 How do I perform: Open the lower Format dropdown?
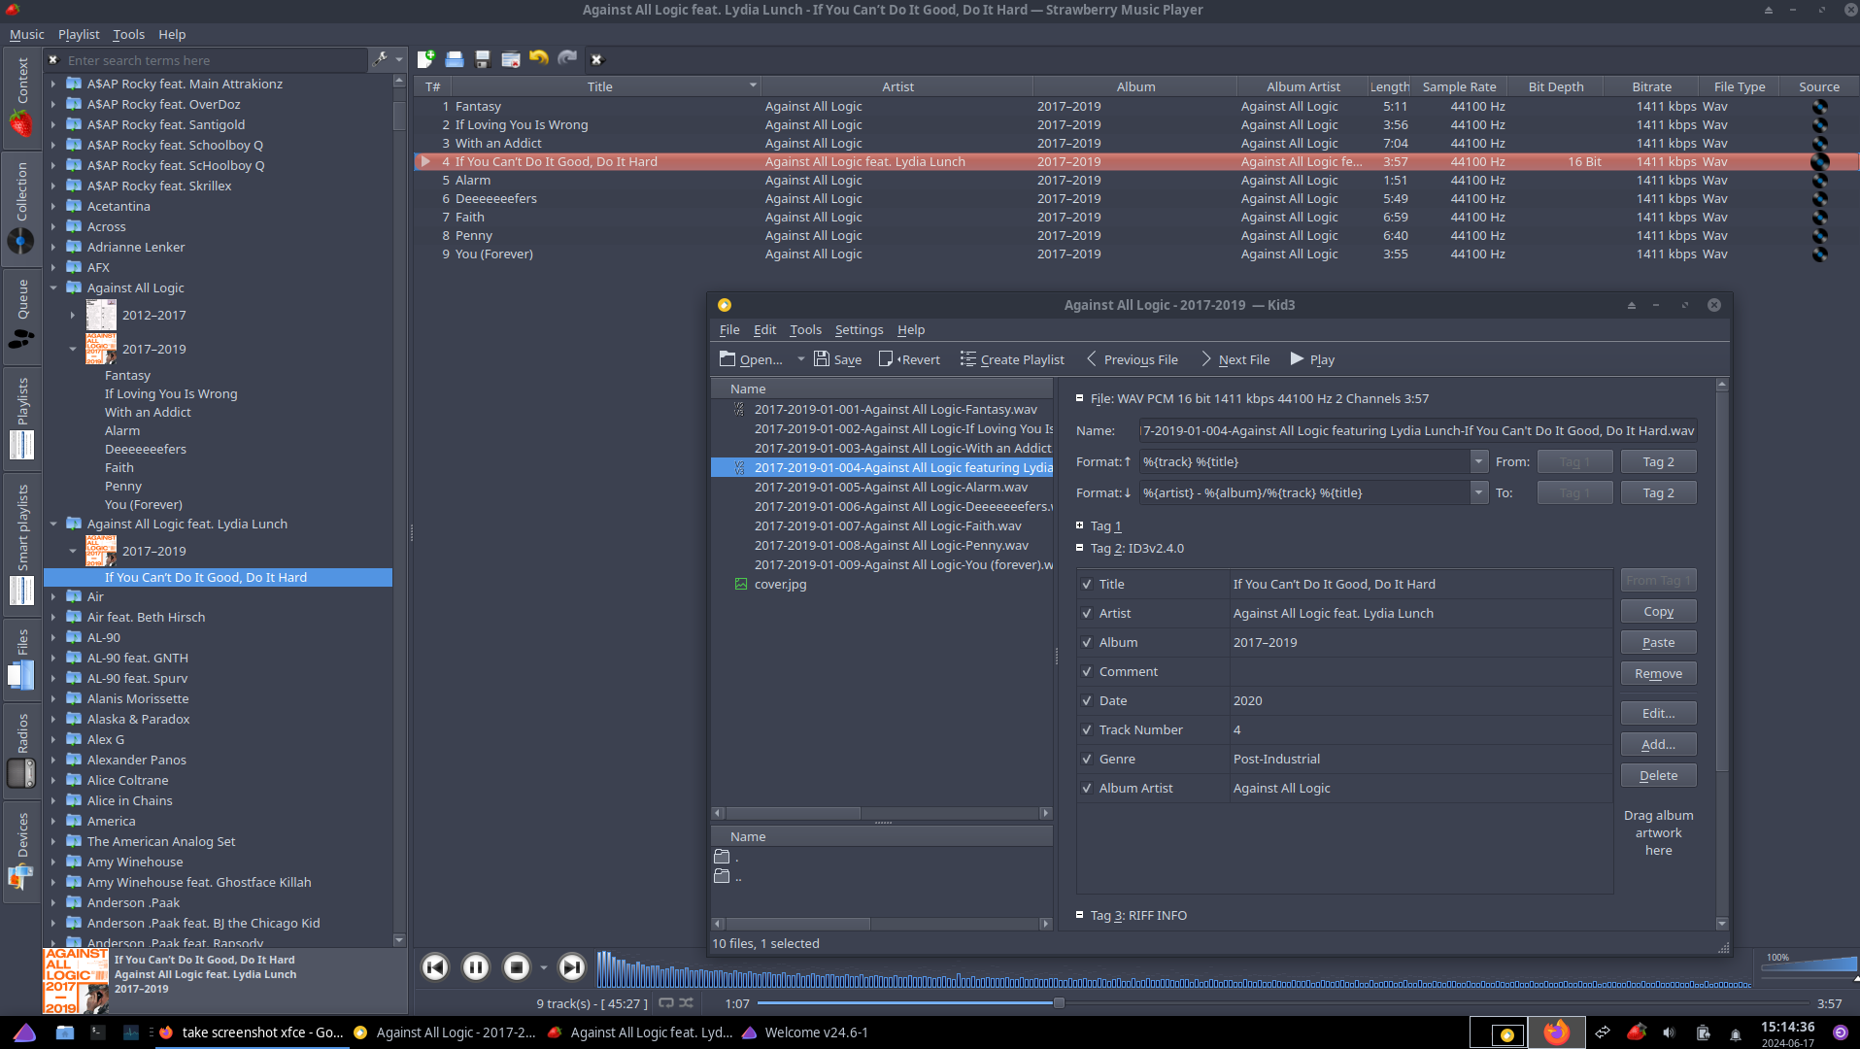[1478, 492]
